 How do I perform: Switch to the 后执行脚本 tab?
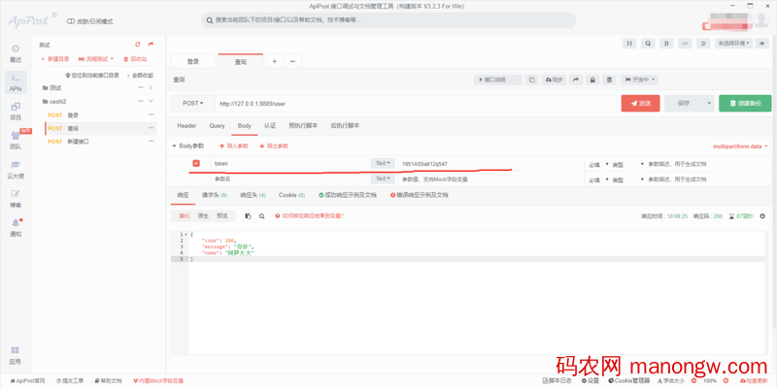tap(346, 126)
